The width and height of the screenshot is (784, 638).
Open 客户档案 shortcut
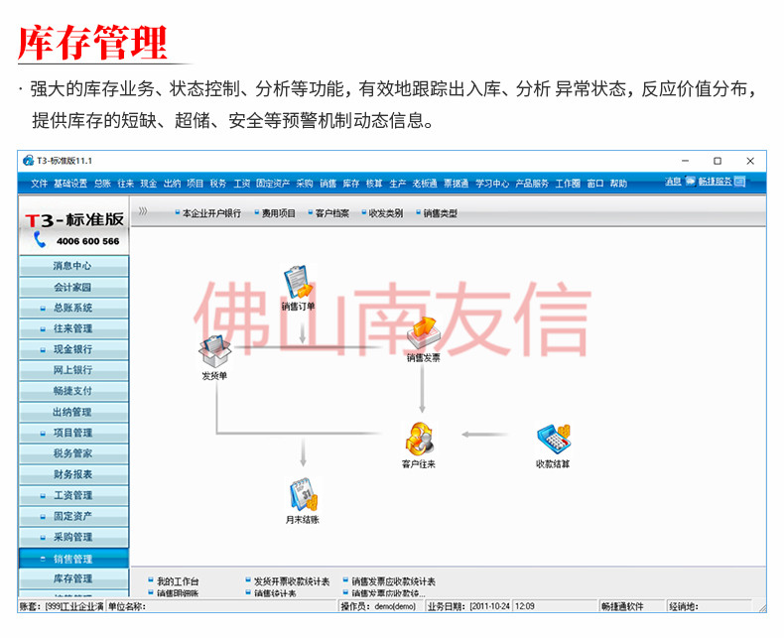[332, 213]
